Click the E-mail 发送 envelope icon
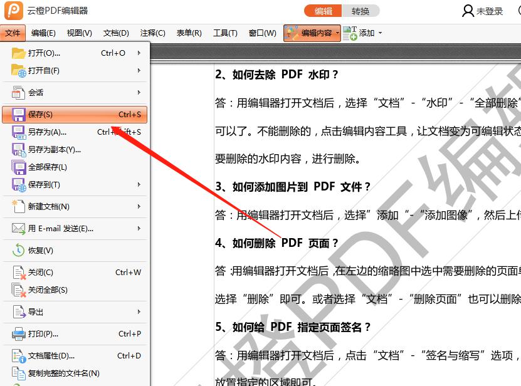This screenshot has height=386, width=521. coord(18,229)
